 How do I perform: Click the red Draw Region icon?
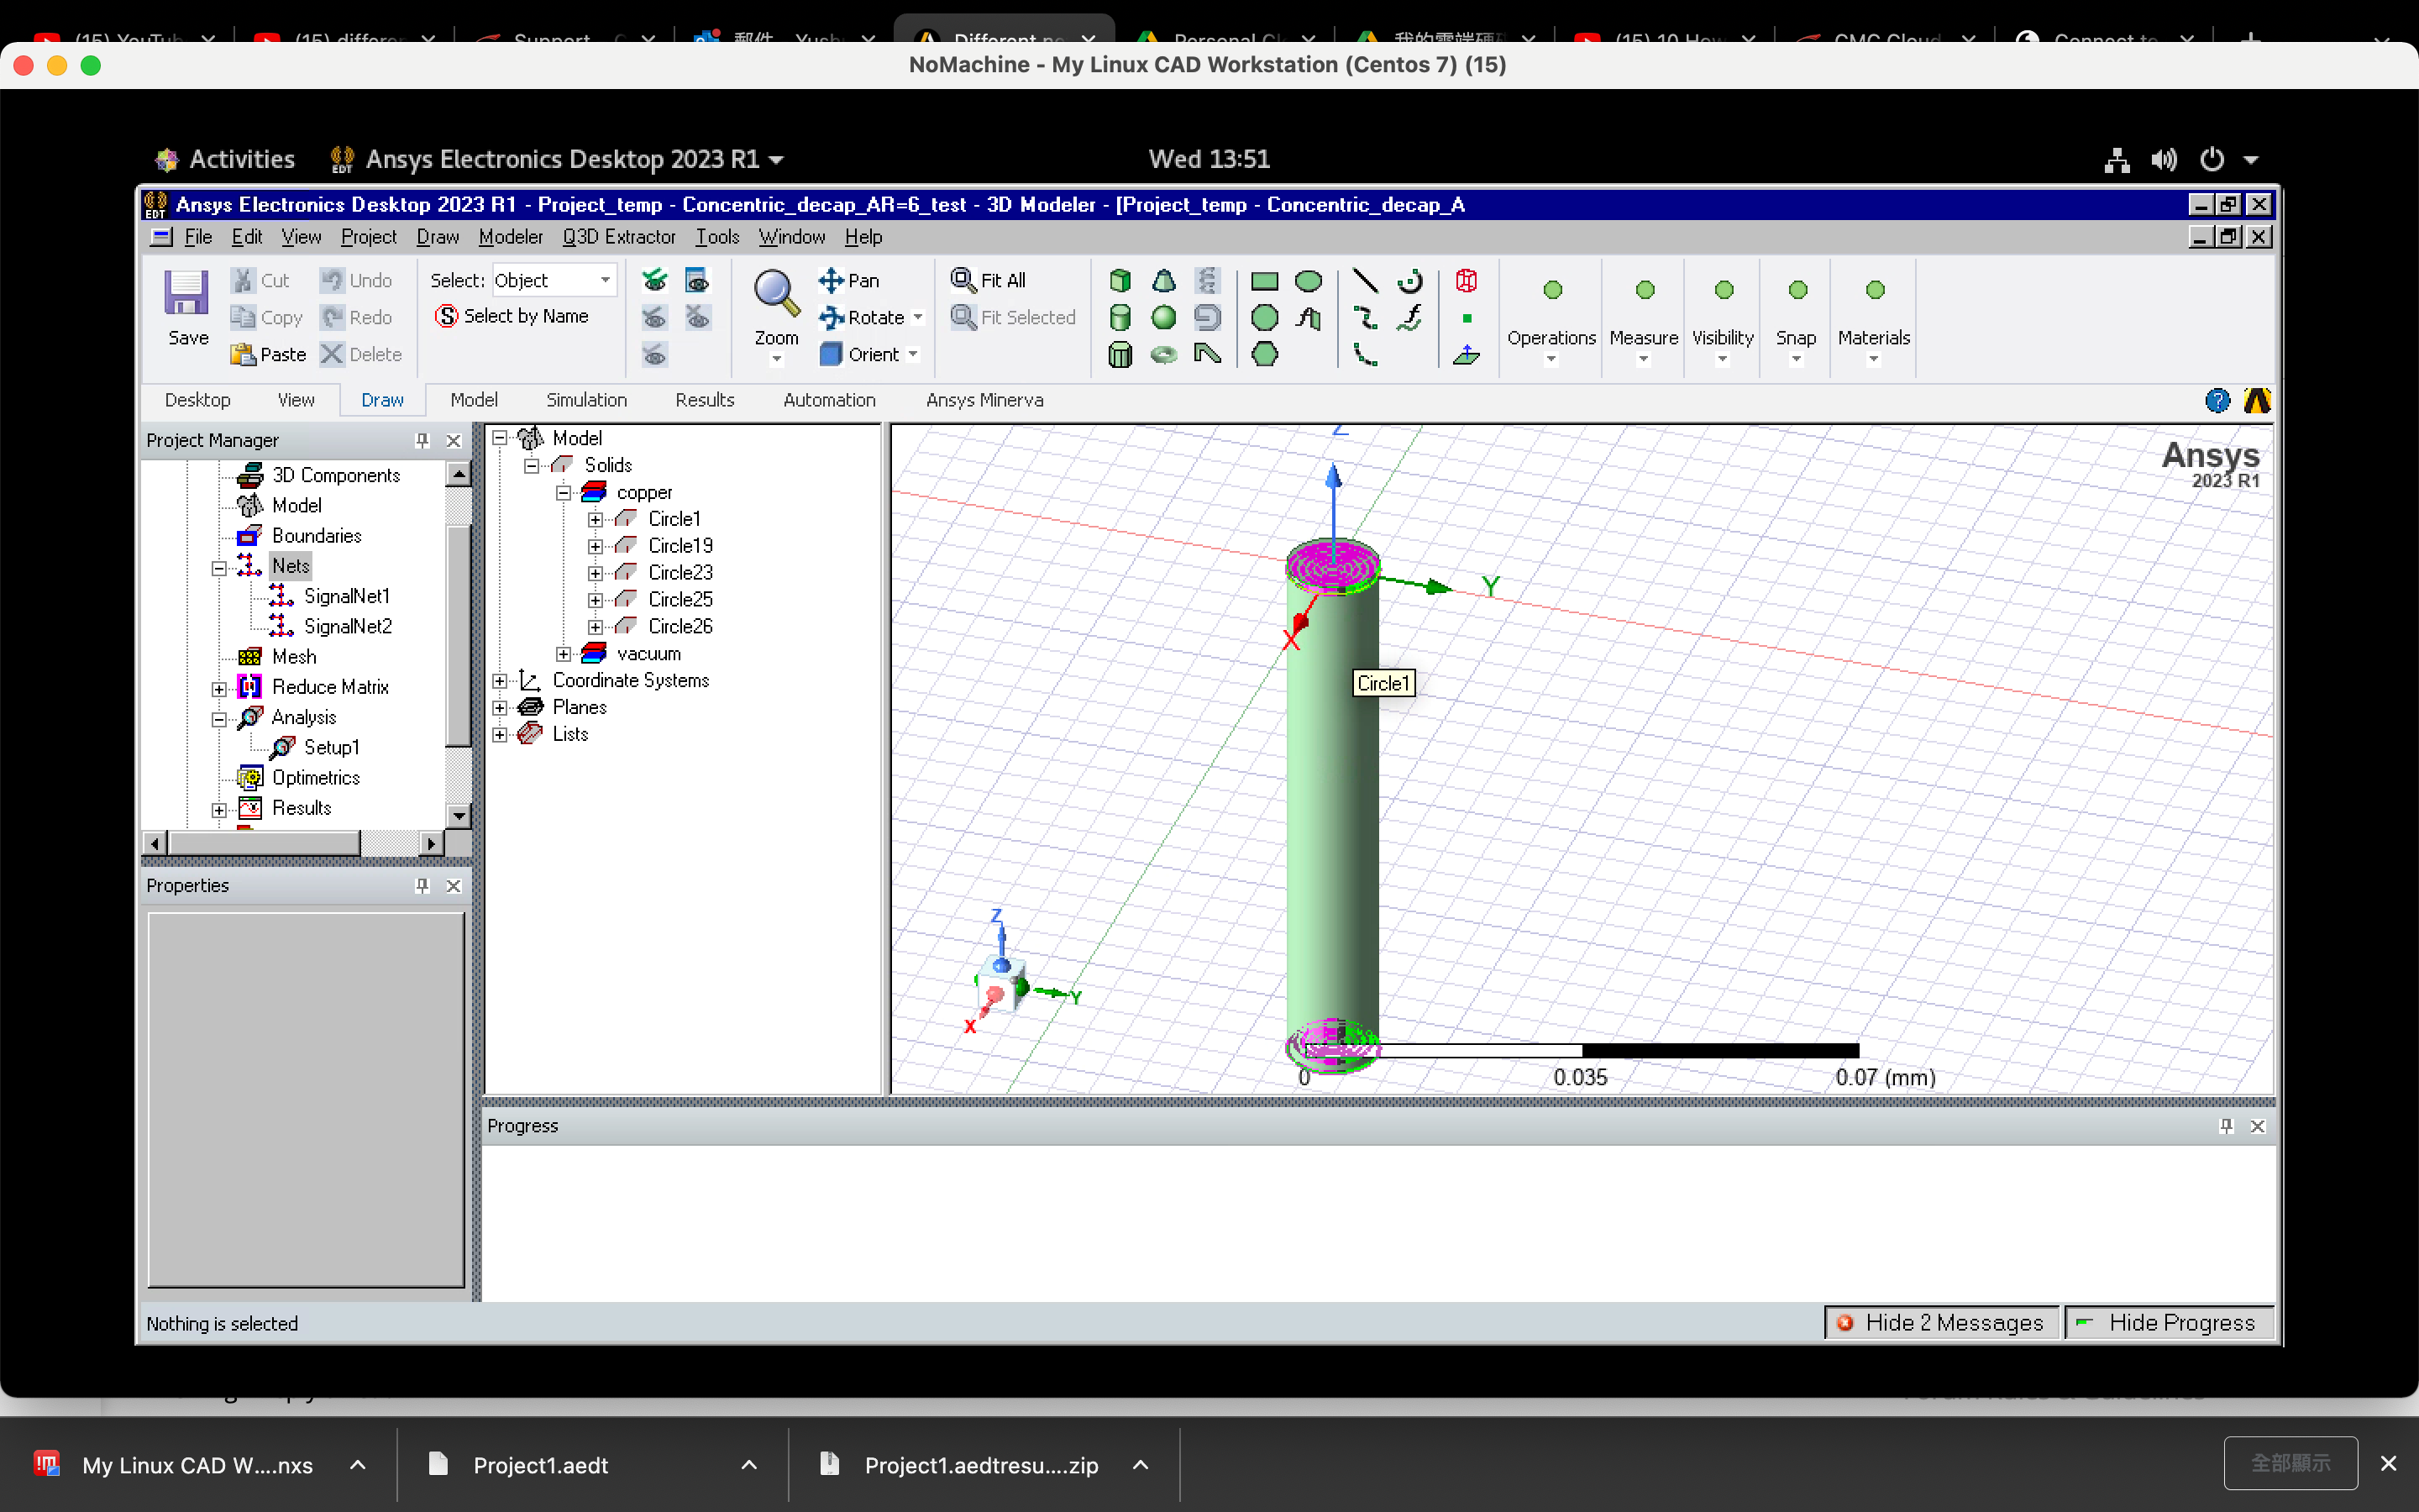(1467, 281)
